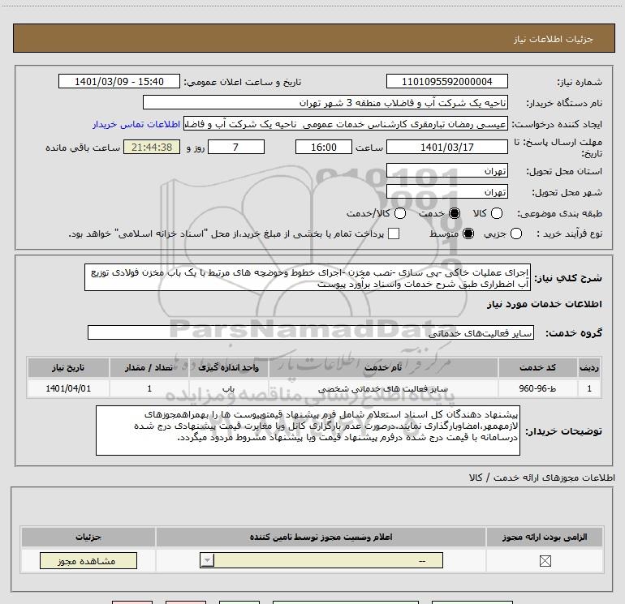Image resolution: width=625 pixels, height=604 pixels.
Task: Click the unit cell باب
Action: tap(228, 388)
